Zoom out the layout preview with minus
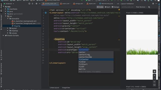The image size is (161, 90). (x=154, y=79)
